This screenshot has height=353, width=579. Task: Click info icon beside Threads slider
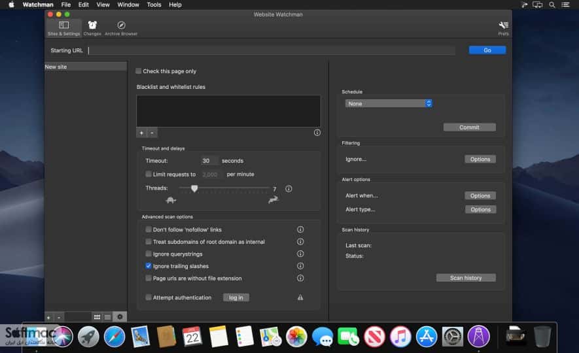pyautogui.click(x=289, y=189)
